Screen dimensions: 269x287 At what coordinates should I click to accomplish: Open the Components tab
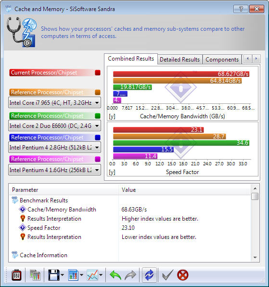pyautogui.click(x=222, y=60)
